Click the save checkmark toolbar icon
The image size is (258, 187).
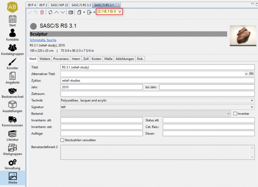click(30, 12)
